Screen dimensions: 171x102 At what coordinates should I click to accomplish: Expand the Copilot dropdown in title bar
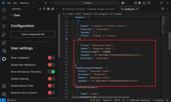[x=124, y=3]
